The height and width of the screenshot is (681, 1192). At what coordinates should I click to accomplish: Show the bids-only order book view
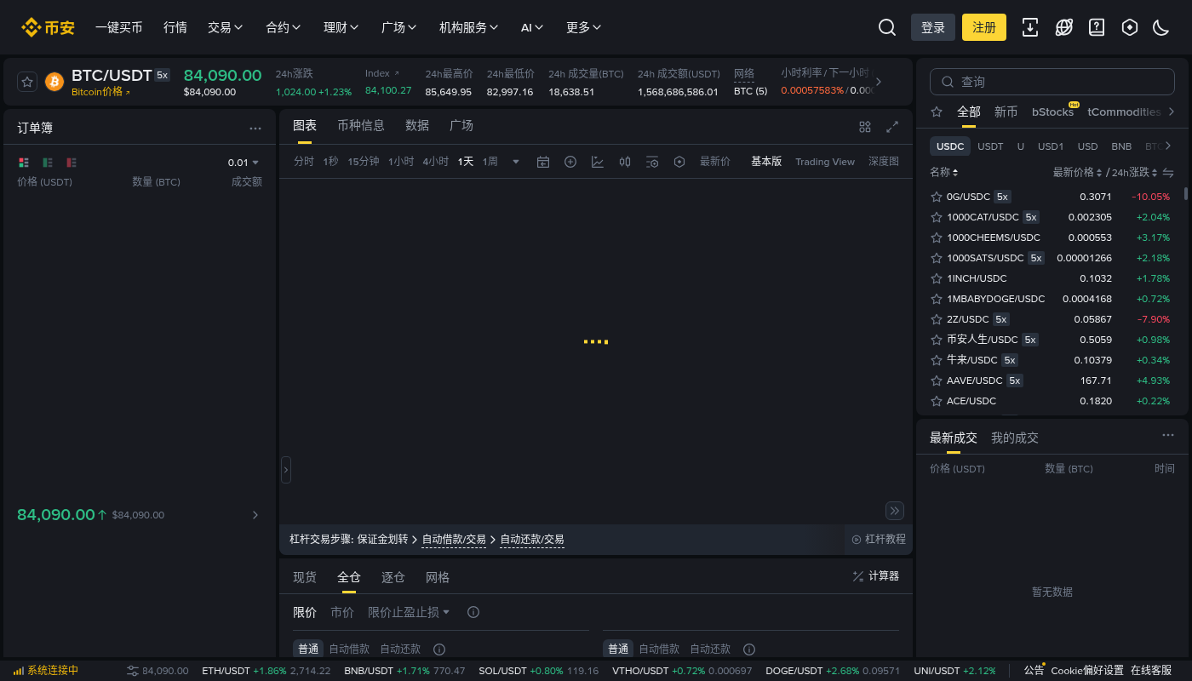click(x=48, y=163)
